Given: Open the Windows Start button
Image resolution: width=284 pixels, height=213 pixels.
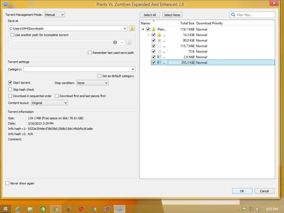Looking at the screenshot, I should pyautogui.click(x=6, y=209).
